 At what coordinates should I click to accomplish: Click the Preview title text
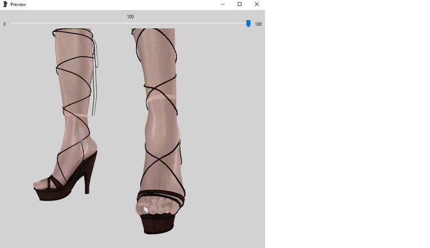pos(18,5)
